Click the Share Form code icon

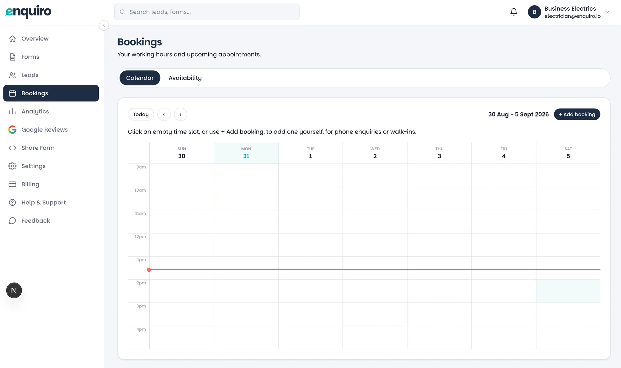tap(12, 148)
